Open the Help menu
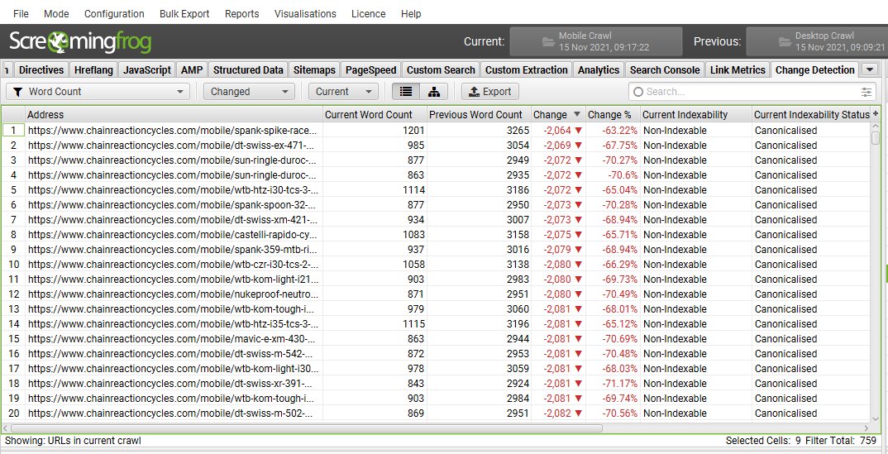 411,13
